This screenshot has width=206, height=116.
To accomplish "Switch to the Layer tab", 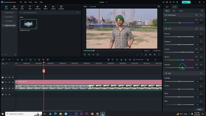I will 167,7.
